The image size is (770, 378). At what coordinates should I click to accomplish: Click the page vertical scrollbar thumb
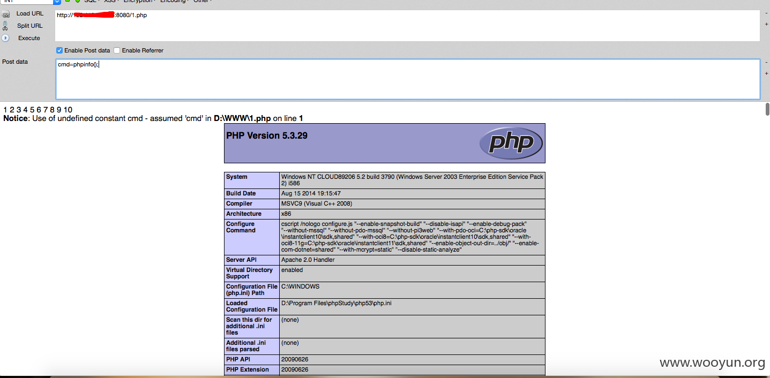click(x=767, y=109)
